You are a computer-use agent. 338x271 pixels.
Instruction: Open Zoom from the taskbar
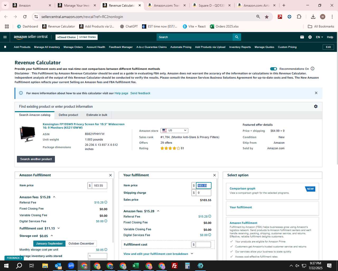tap(71, 266)
